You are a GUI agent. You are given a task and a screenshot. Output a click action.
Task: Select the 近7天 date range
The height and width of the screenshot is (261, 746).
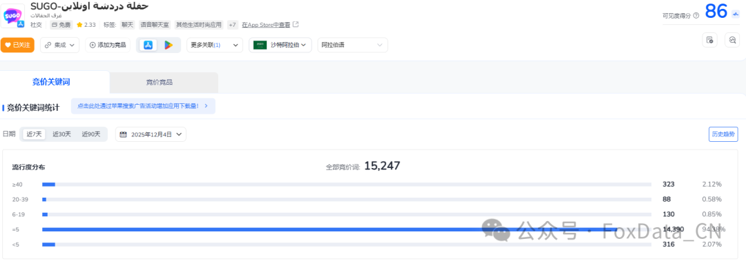click(35, 134)
